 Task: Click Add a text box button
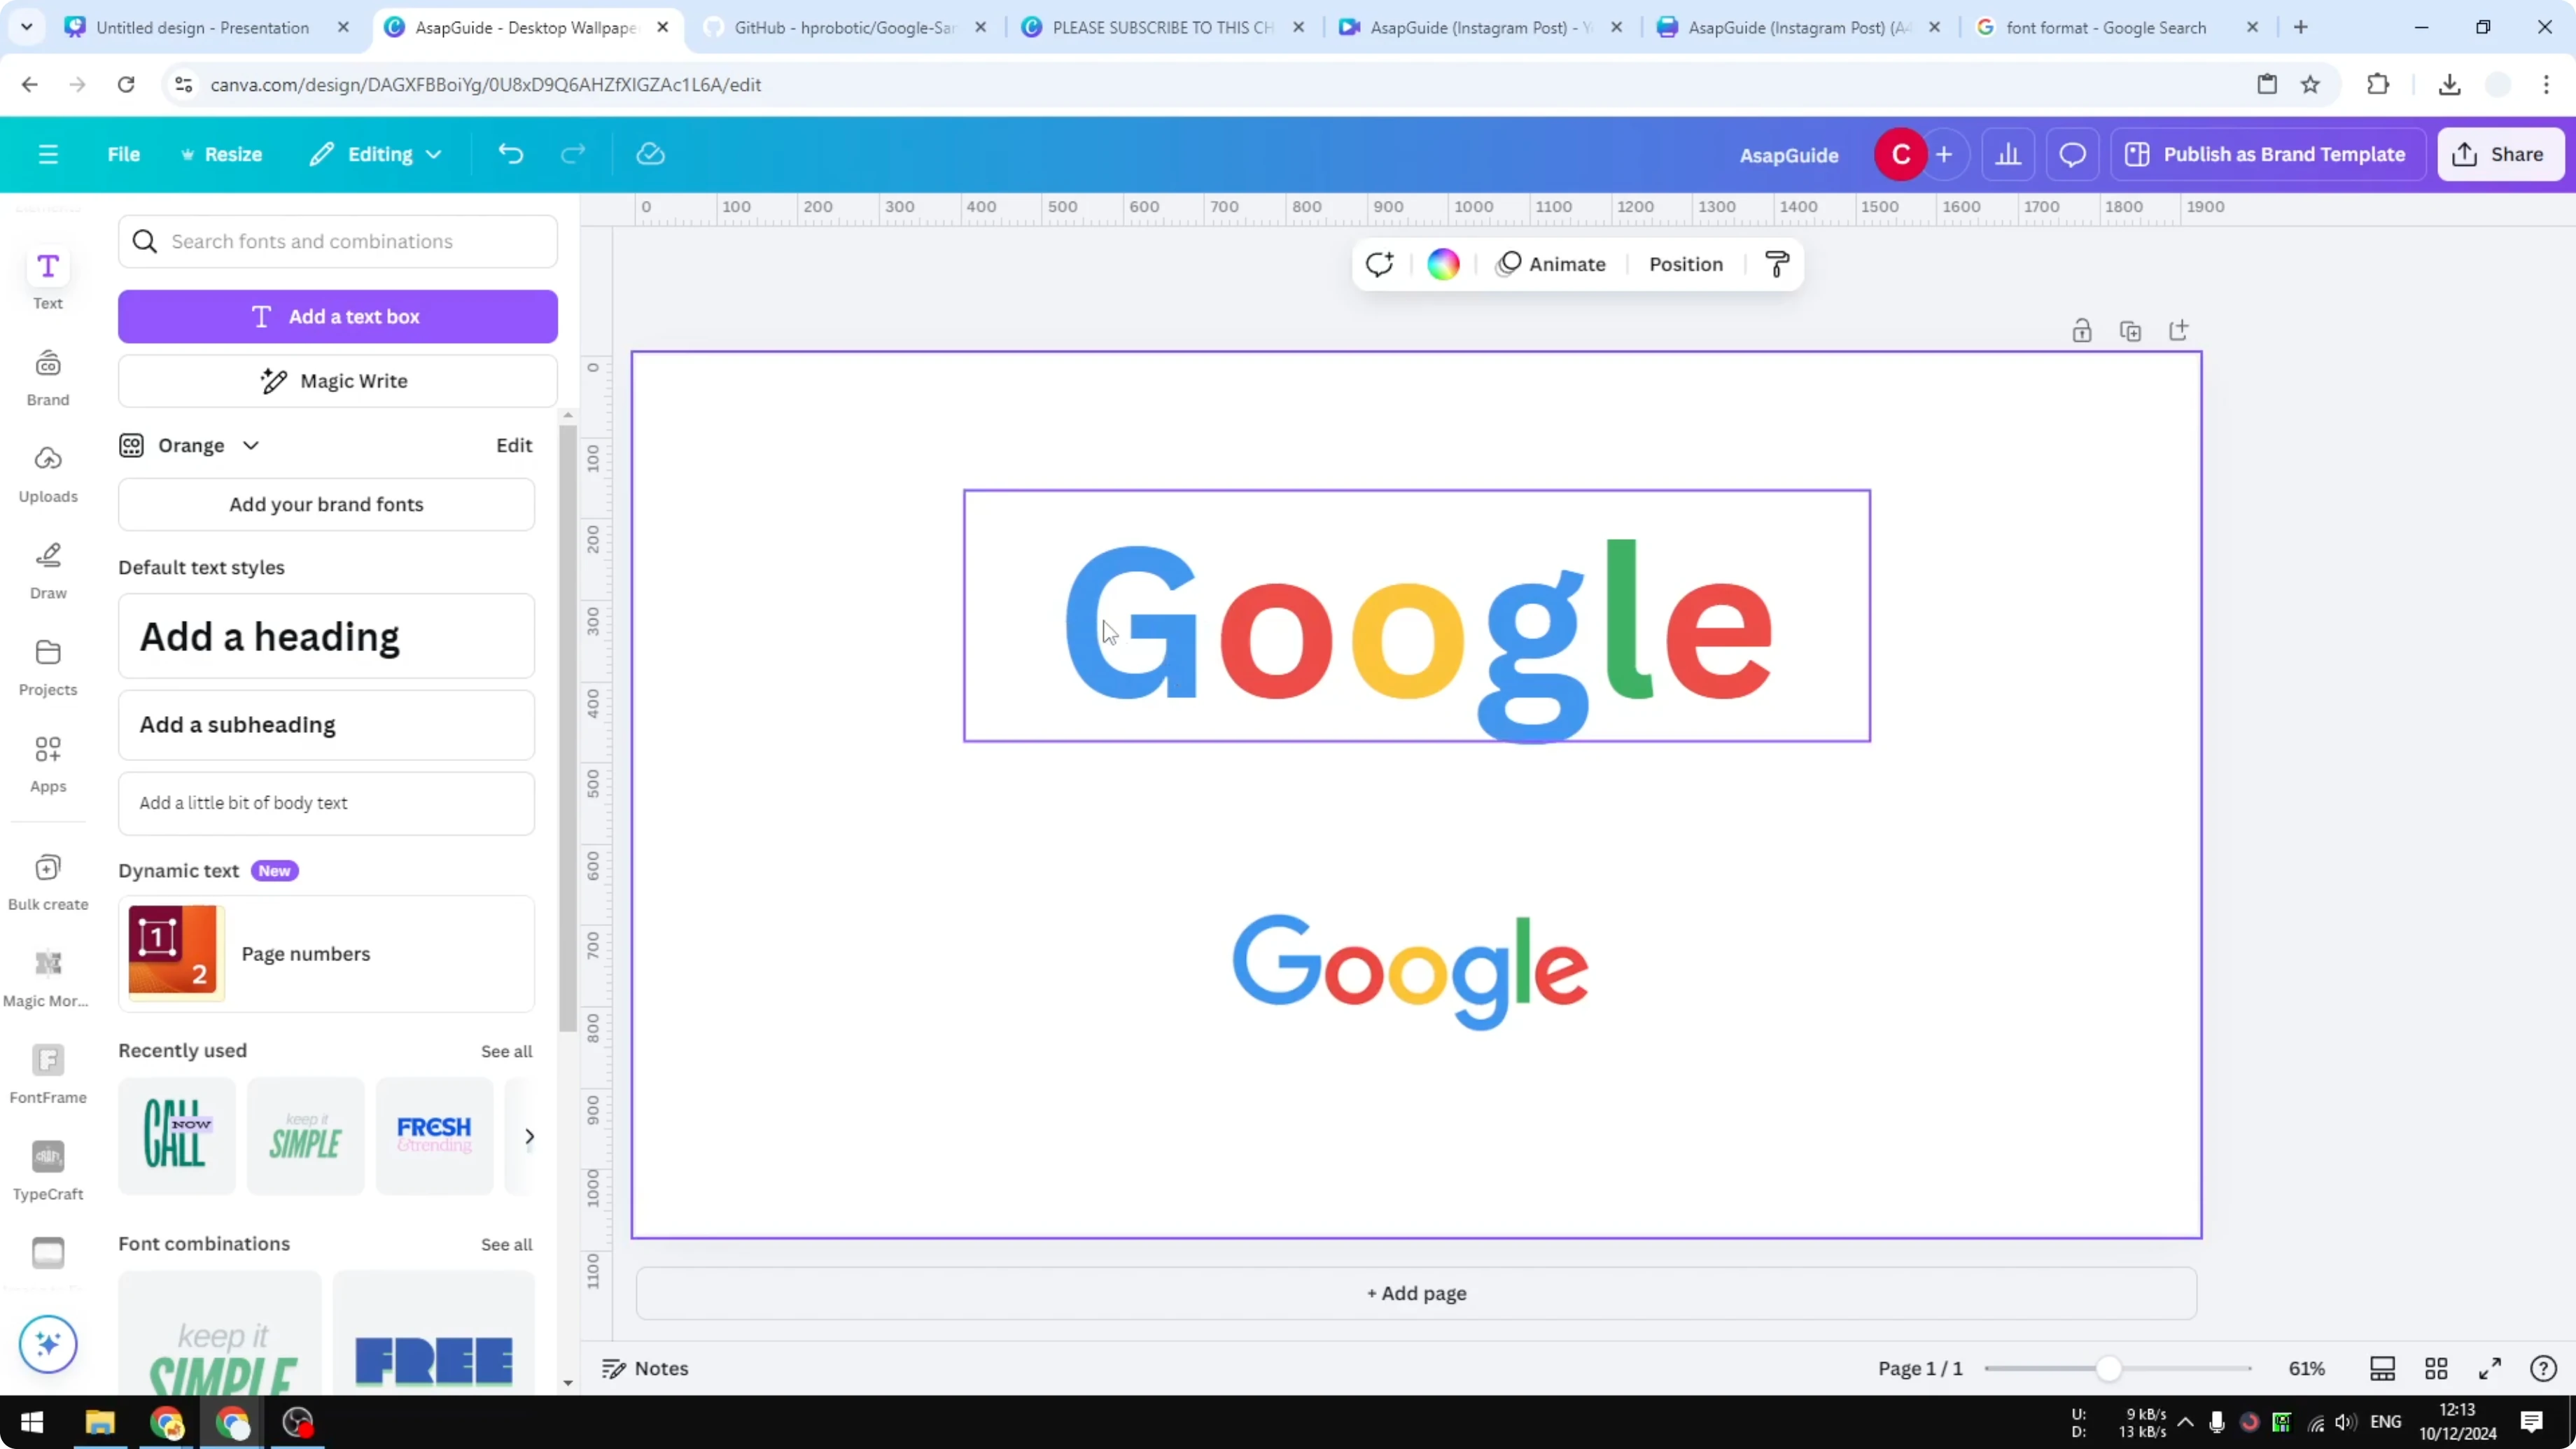tap(338, 316)
